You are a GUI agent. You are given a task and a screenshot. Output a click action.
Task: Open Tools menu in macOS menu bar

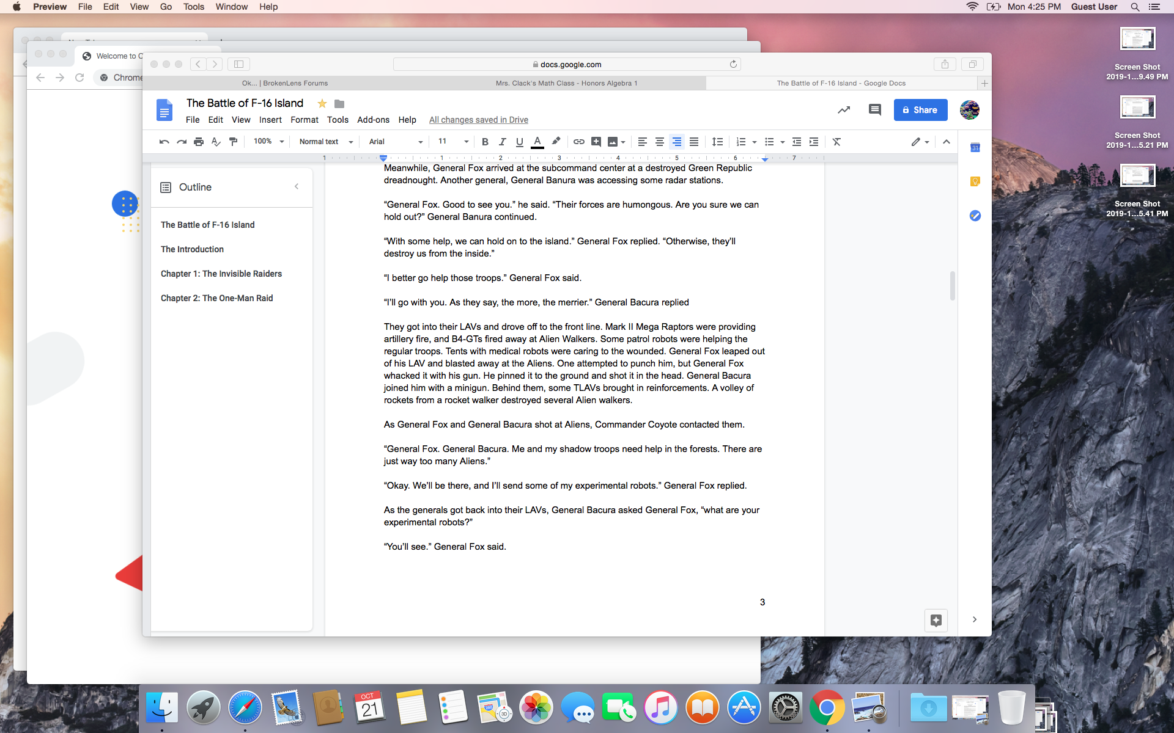pos(193,7)
